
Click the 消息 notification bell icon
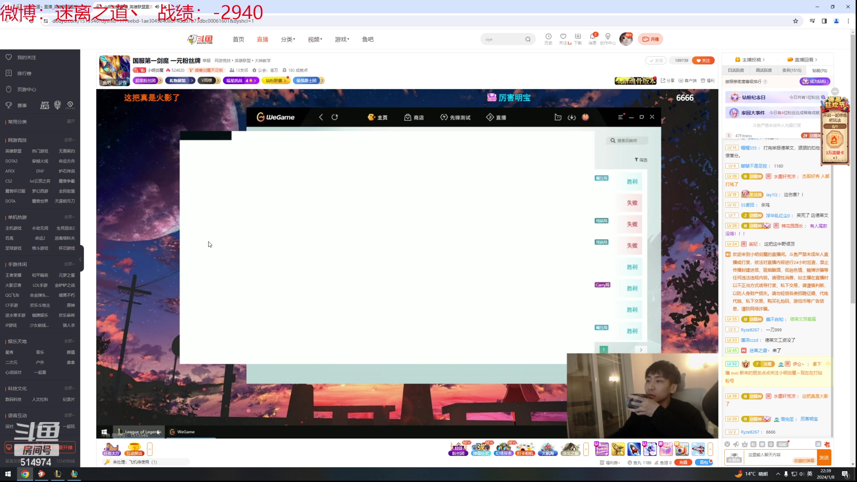[x=592, y=36]
